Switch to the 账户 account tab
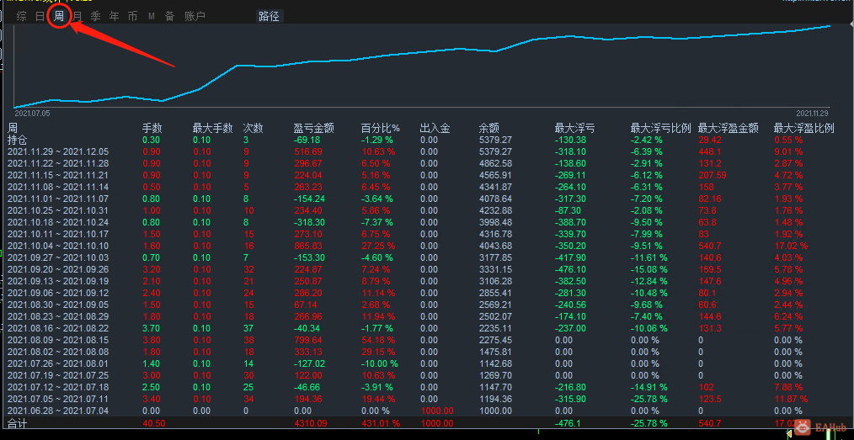 point(195,16)
